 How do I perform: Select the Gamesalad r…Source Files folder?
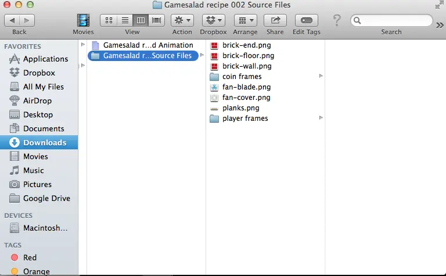[x=143, y=55]
